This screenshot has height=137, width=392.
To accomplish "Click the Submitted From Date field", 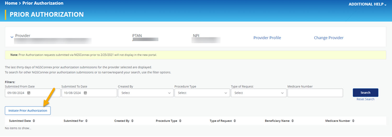I will pyautogui.click(x=33, y=93).
